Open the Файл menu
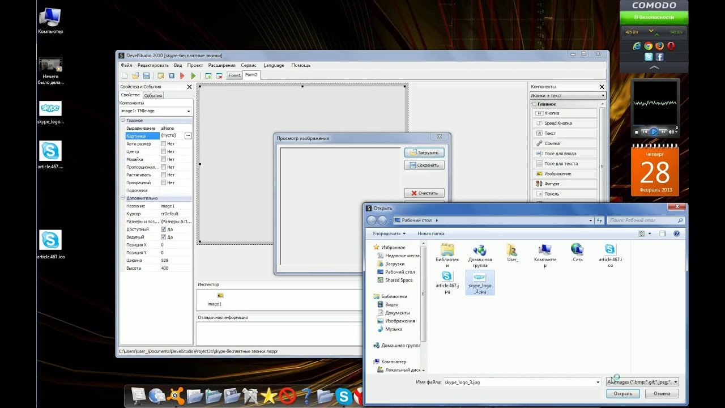Image resolution: width=725 pixels, height=408 pixels. pos(126,65)
